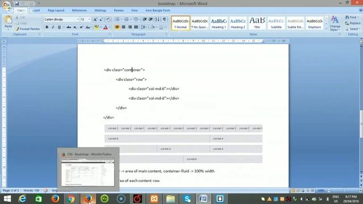Screen dimensions: 363x204
Task: Click the Sort icon
Action: pos(158,19)
